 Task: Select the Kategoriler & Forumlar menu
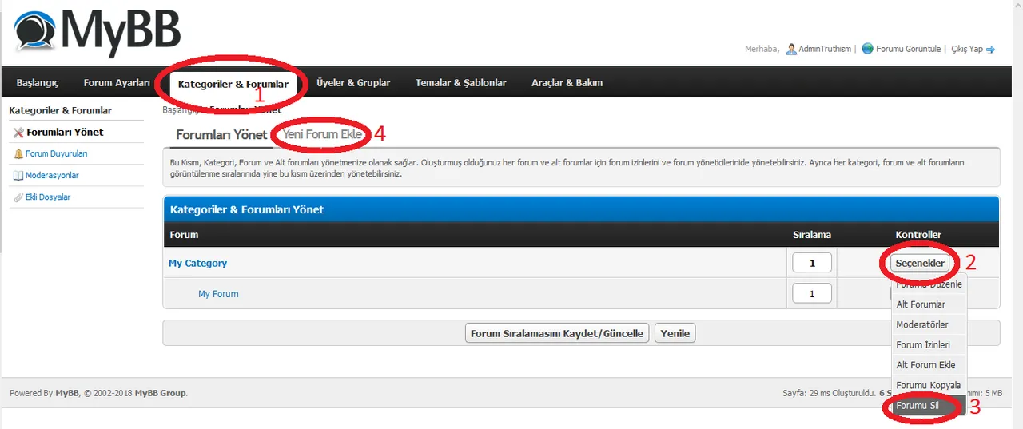(233, 84)
